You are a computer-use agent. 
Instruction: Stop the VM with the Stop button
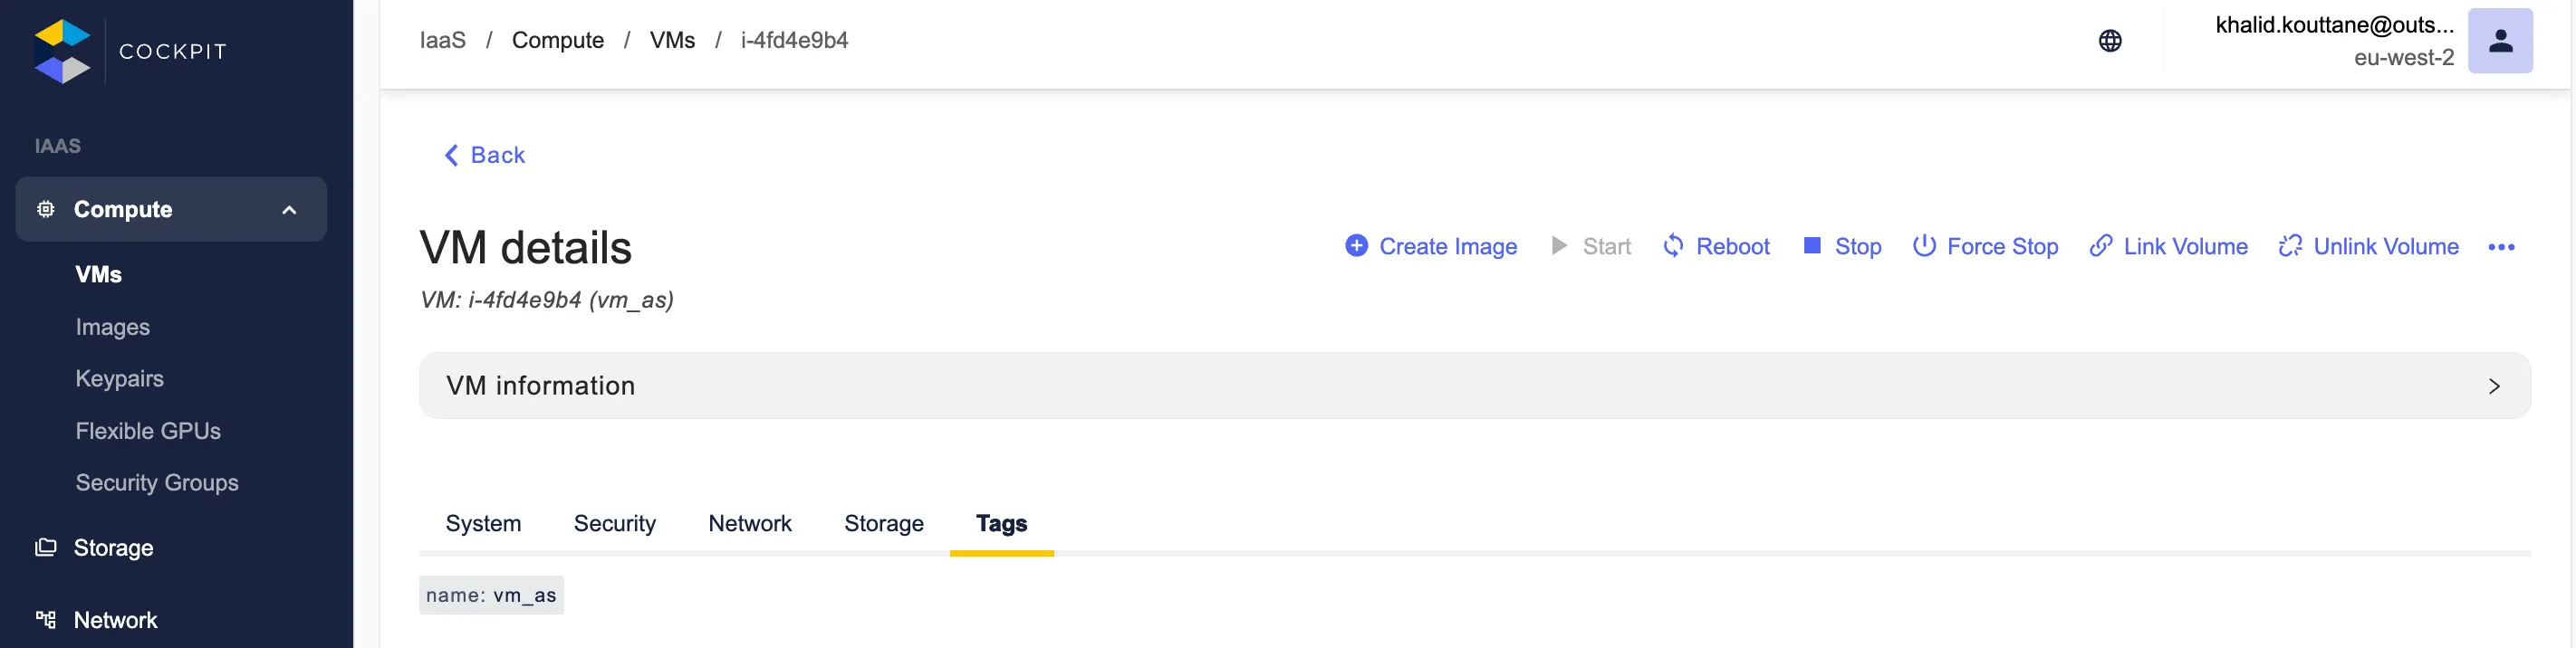(x=1842, y=245)
